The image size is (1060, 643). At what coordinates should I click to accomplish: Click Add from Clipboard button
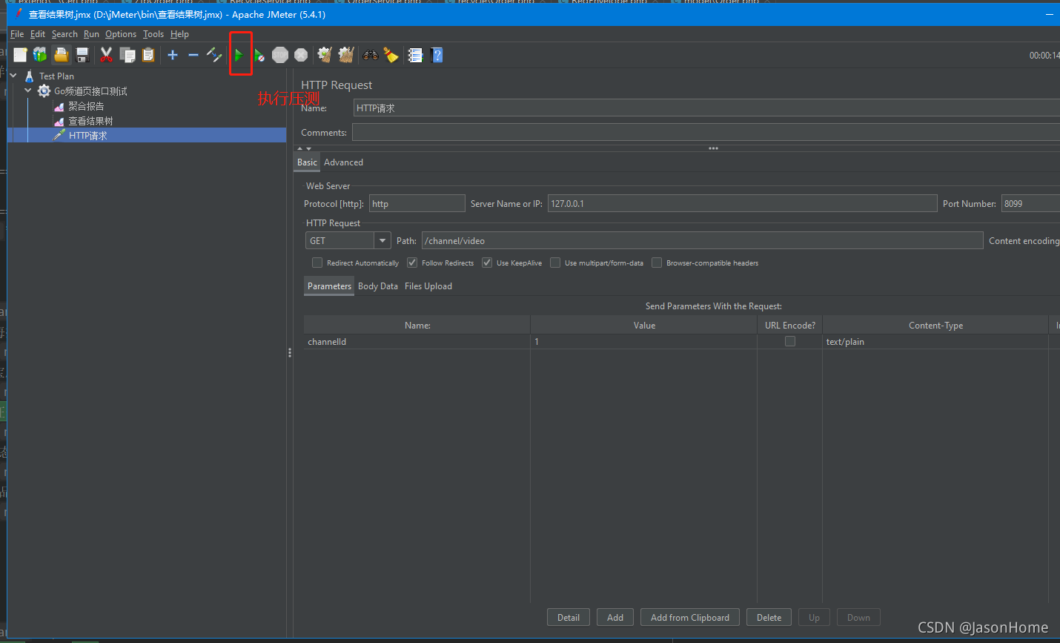click(x=690, y=618)
